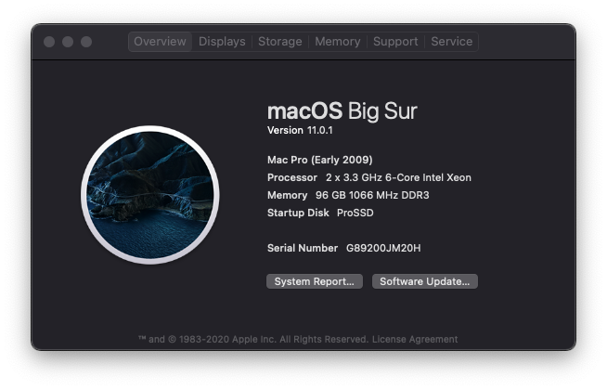Check for updates via Software Update button
This screenshot has height=389, width=607.
425,281
